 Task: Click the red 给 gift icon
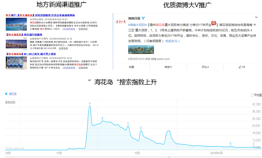coord(214,23)
